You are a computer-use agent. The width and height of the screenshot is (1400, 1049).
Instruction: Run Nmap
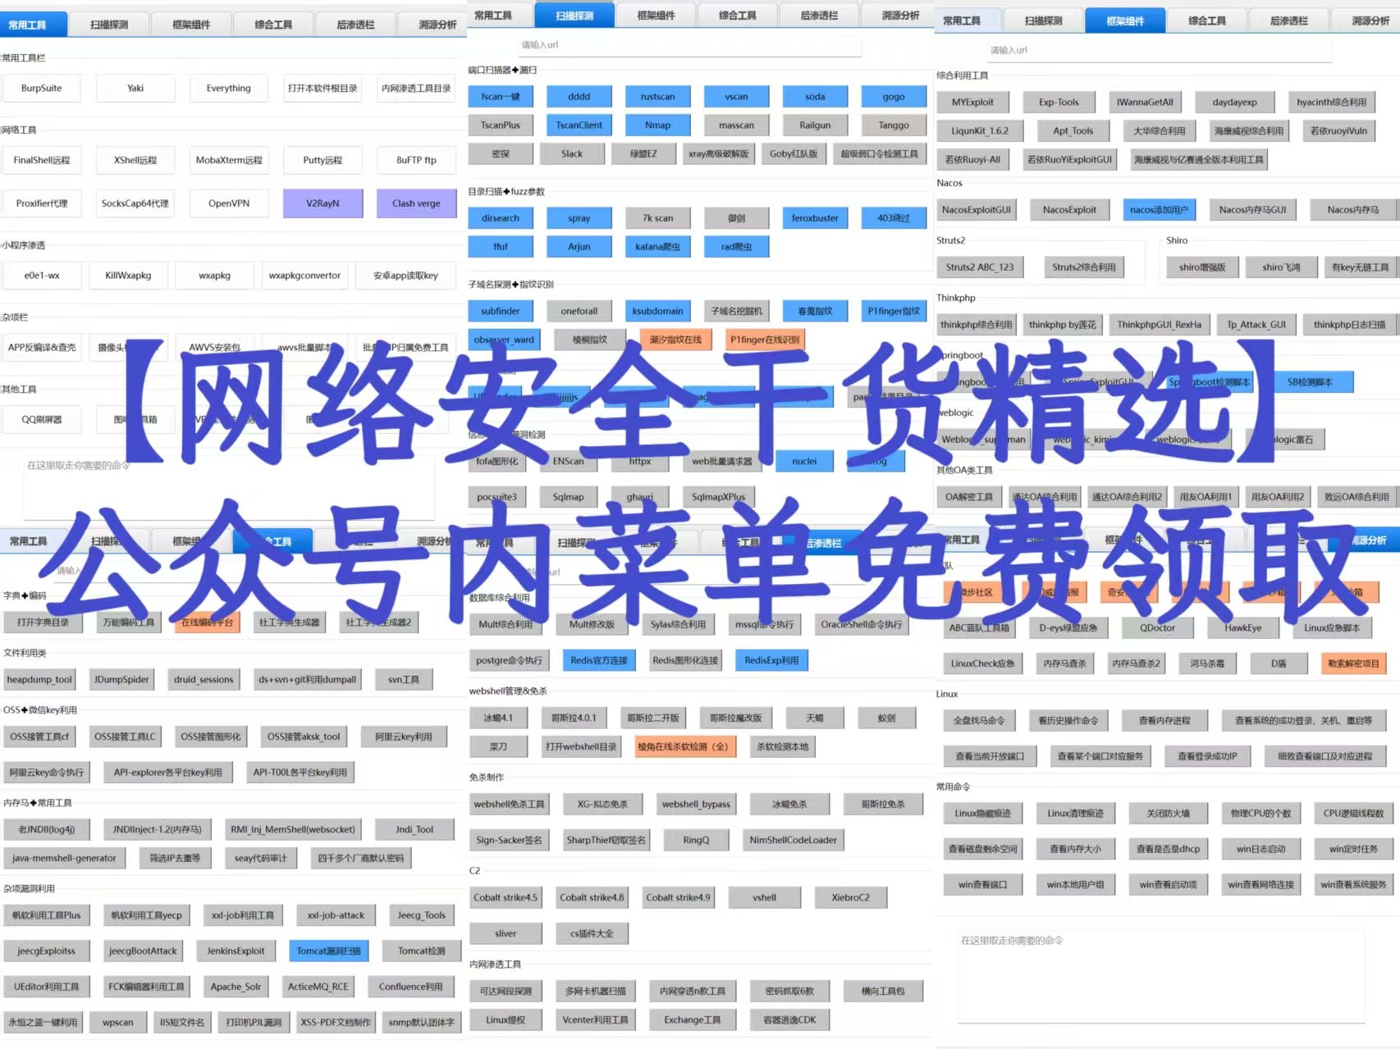click(x=657, y=125)
